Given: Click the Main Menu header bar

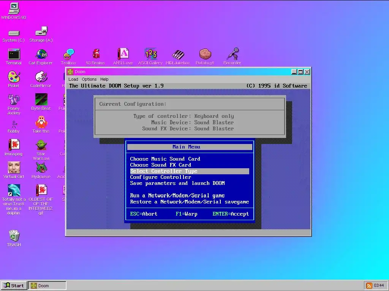Looking at the screenshot, I should point(190,147).
